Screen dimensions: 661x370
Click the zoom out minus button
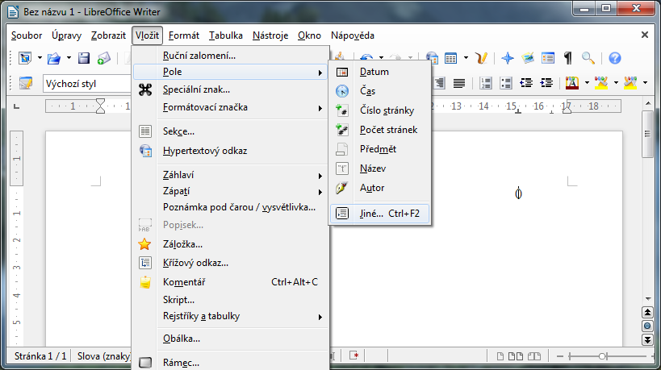[x=560, y=356]
